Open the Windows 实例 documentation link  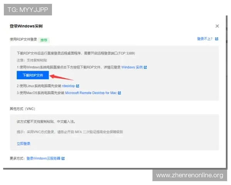(132, 67)
